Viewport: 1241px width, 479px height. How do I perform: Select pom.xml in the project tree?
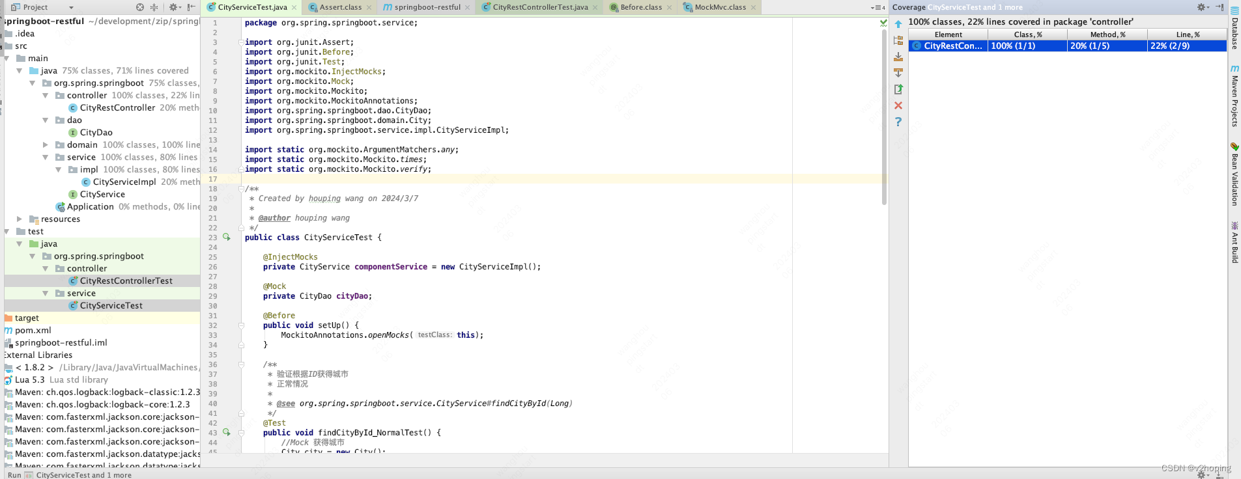pos(33,331)
